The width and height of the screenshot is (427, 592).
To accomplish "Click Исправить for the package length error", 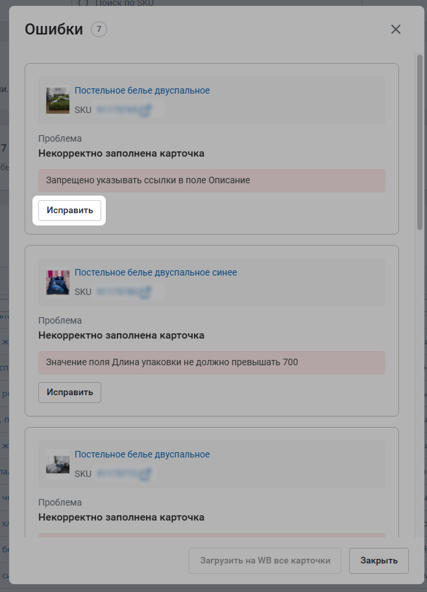I will coord(69,393).
